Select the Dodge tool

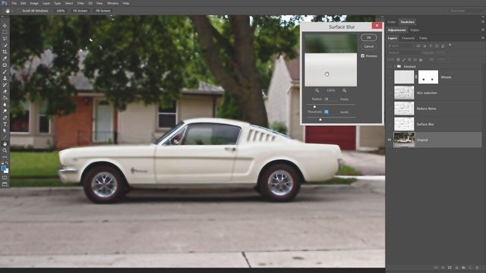click(x=5, y=111)
